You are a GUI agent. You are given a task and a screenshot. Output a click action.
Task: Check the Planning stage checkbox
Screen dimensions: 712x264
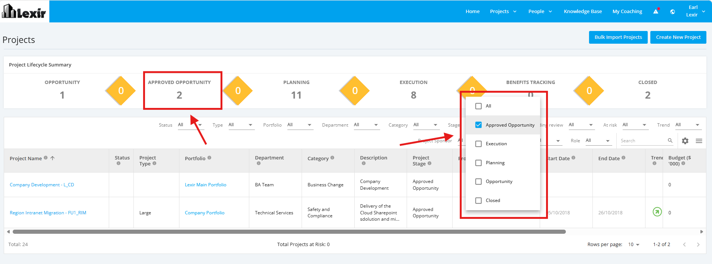click(478, 163)
